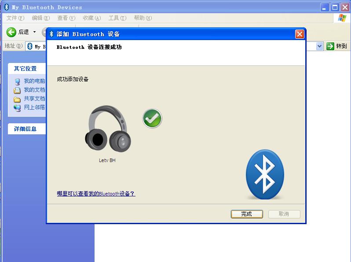This screenshot has width=351, height=262.
Task: Expand the 后退 history dropdown arrow
Action: (x=34, y=32)
